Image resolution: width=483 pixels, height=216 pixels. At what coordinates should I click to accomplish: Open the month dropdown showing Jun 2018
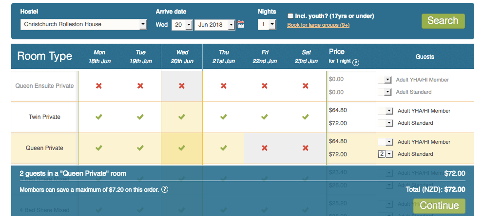[215, 25]
